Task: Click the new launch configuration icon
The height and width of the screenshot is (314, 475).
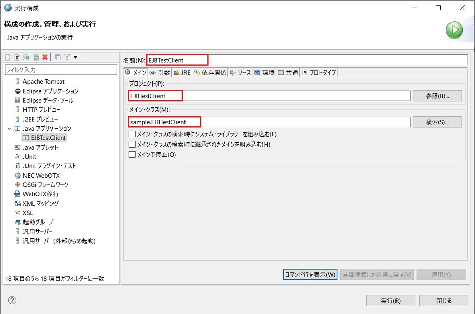Action: point(8,57)
